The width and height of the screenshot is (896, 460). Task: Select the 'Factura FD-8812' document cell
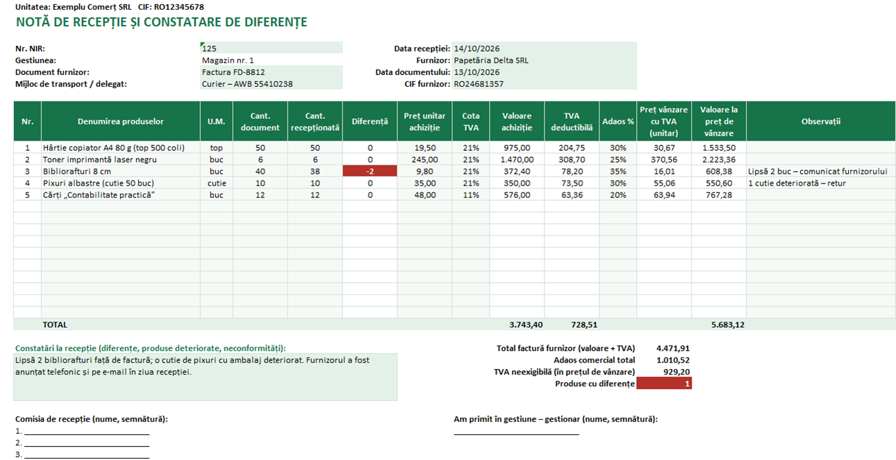(271, 72)
